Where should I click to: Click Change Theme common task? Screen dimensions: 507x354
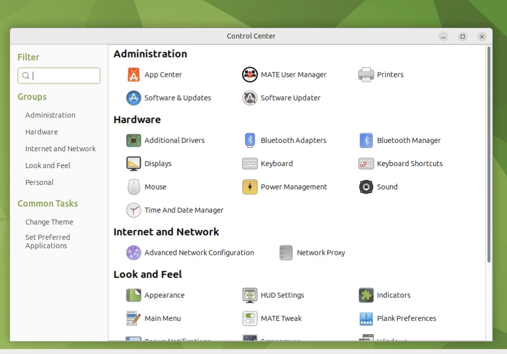49,222
